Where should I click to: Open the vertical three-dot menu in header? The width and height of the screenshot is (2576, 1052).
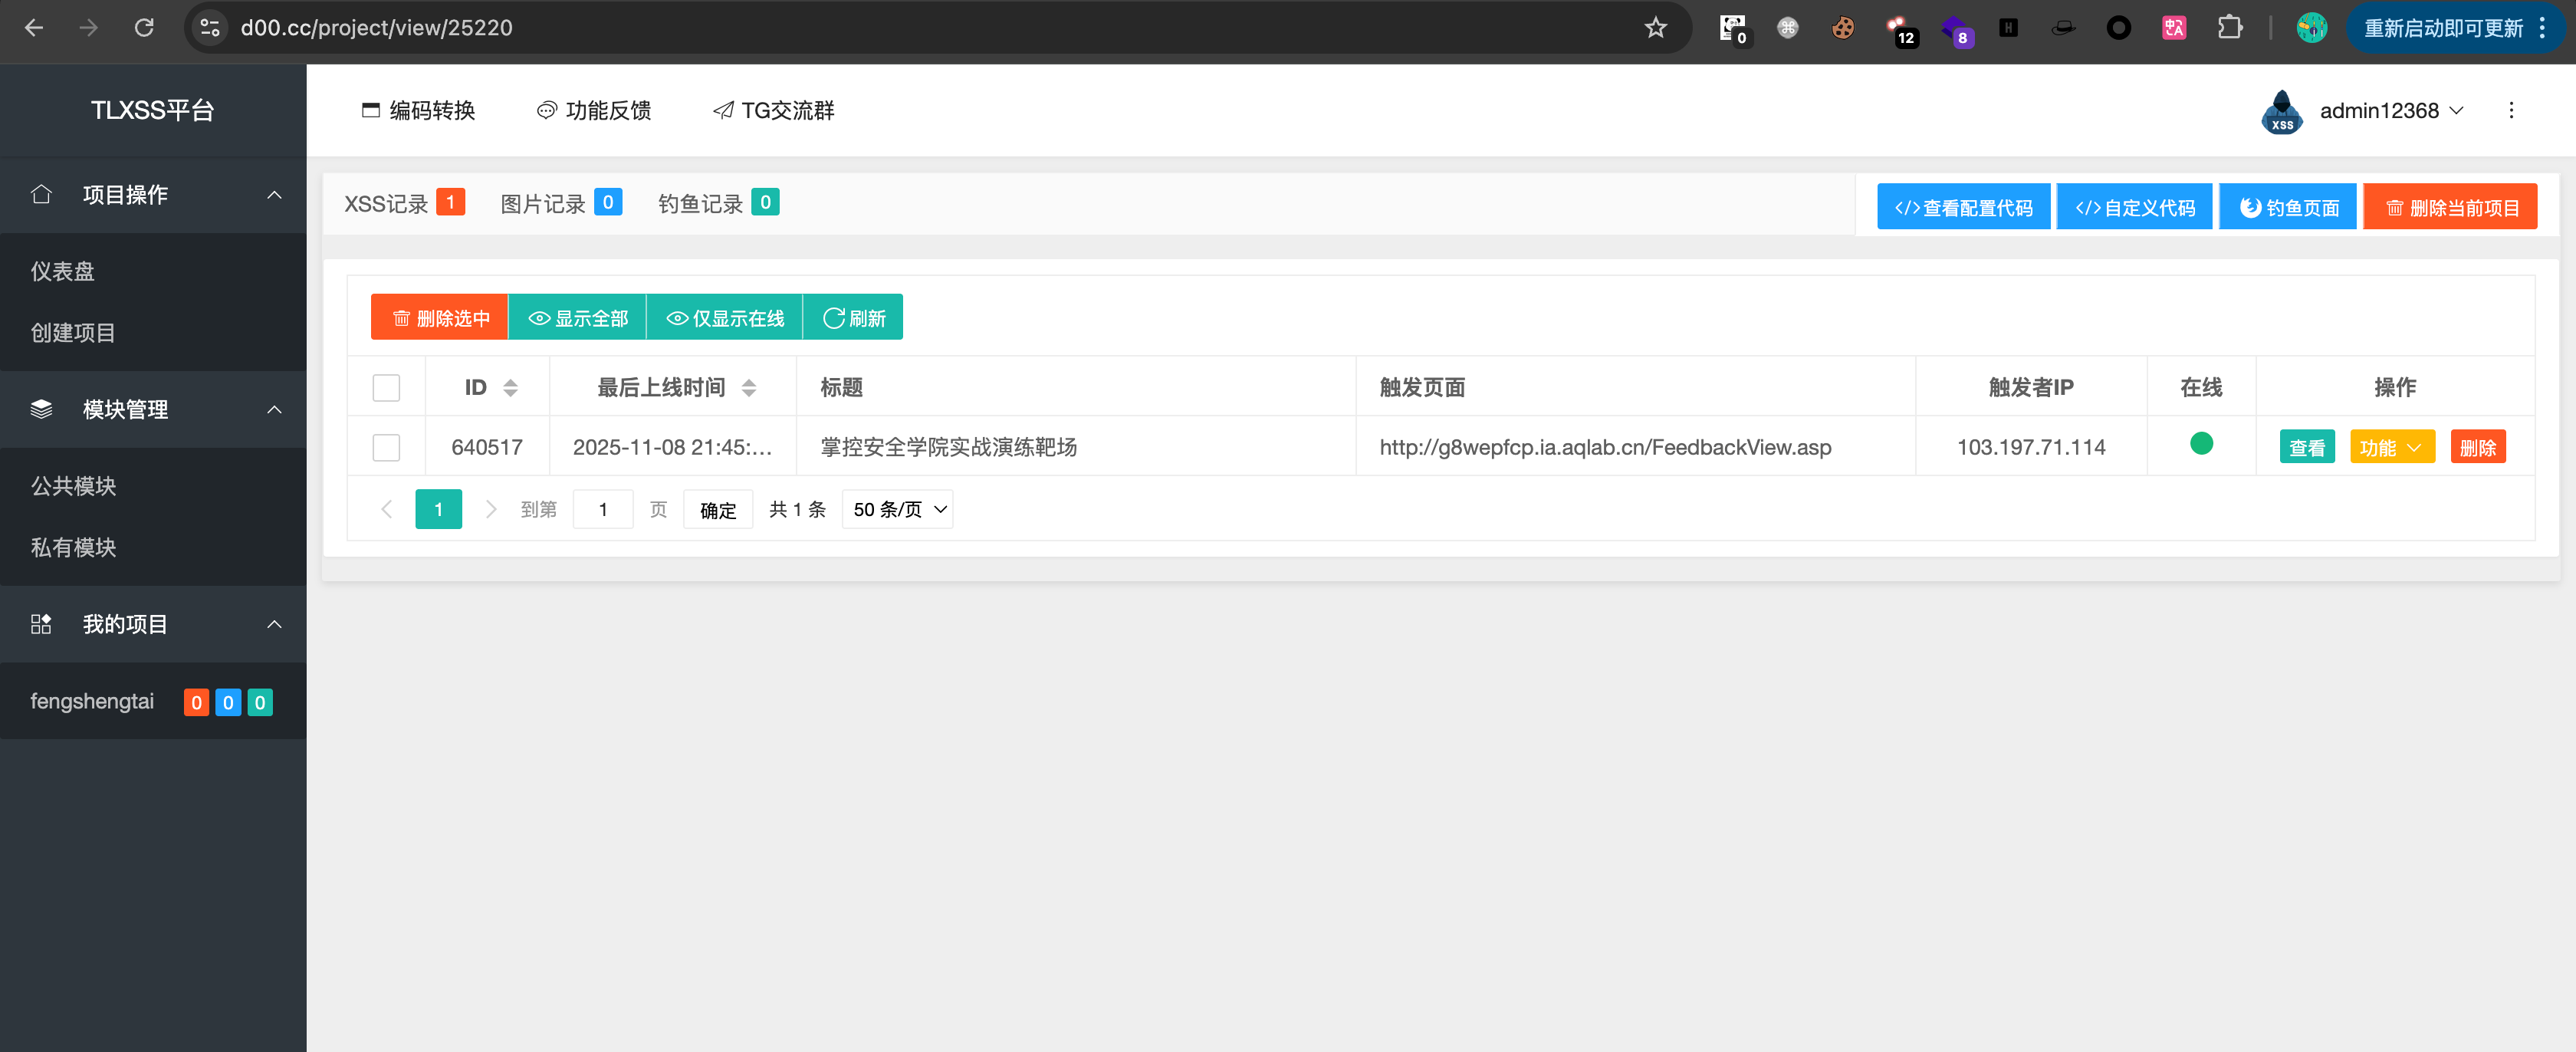pyautogui.click(x=2510, y=111)
